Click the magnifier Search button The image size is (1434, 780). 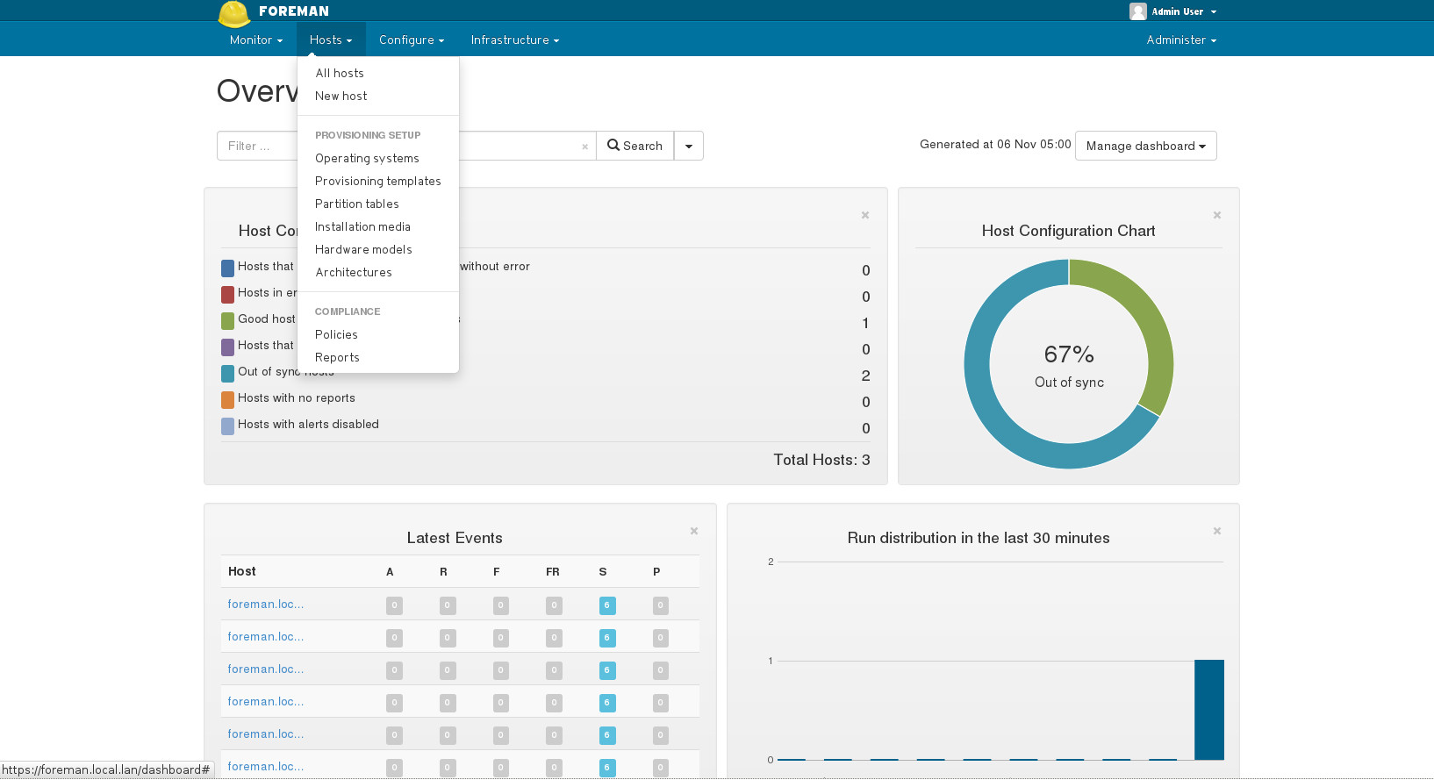(x=635, y=146)
